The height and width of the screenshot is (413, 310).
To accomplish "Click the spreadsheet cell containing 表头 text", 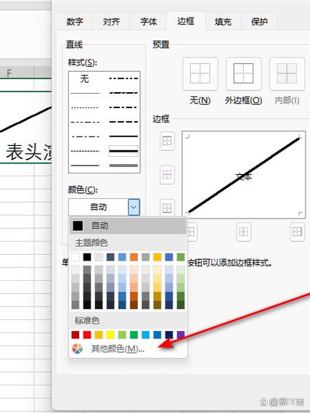I will (25, 127).
